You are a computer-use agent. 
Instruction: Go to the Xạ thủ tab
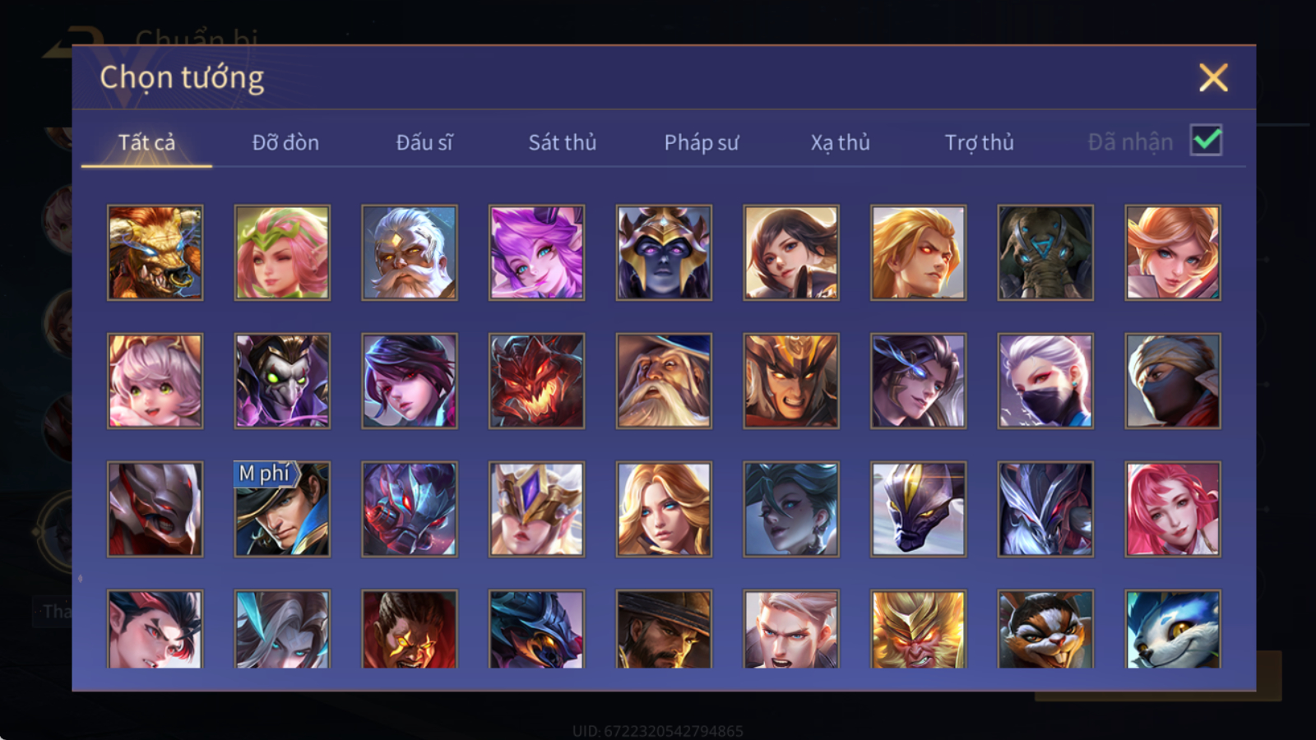(841, 142)
